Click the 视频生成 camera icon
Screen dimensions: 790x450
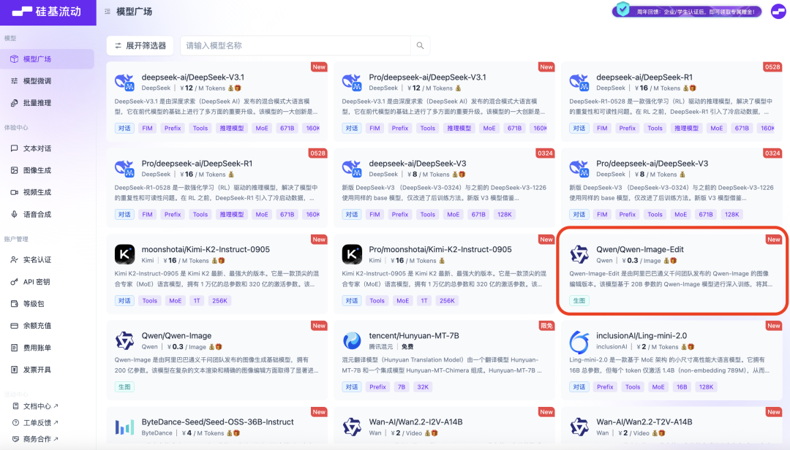click(14, 192)
